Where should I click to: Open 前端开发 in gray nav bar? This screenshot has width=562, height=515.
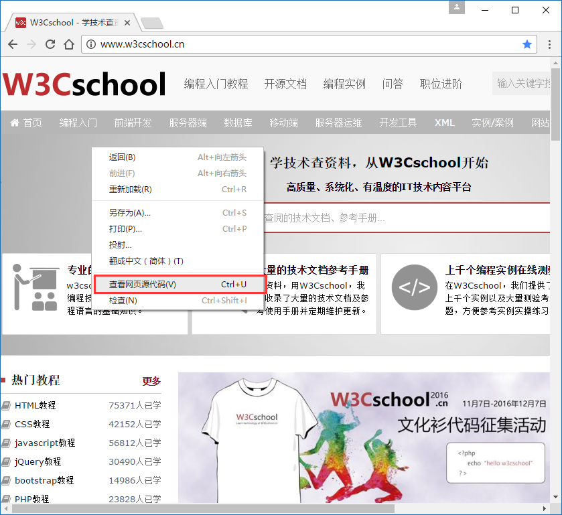(x=133, y=123)
